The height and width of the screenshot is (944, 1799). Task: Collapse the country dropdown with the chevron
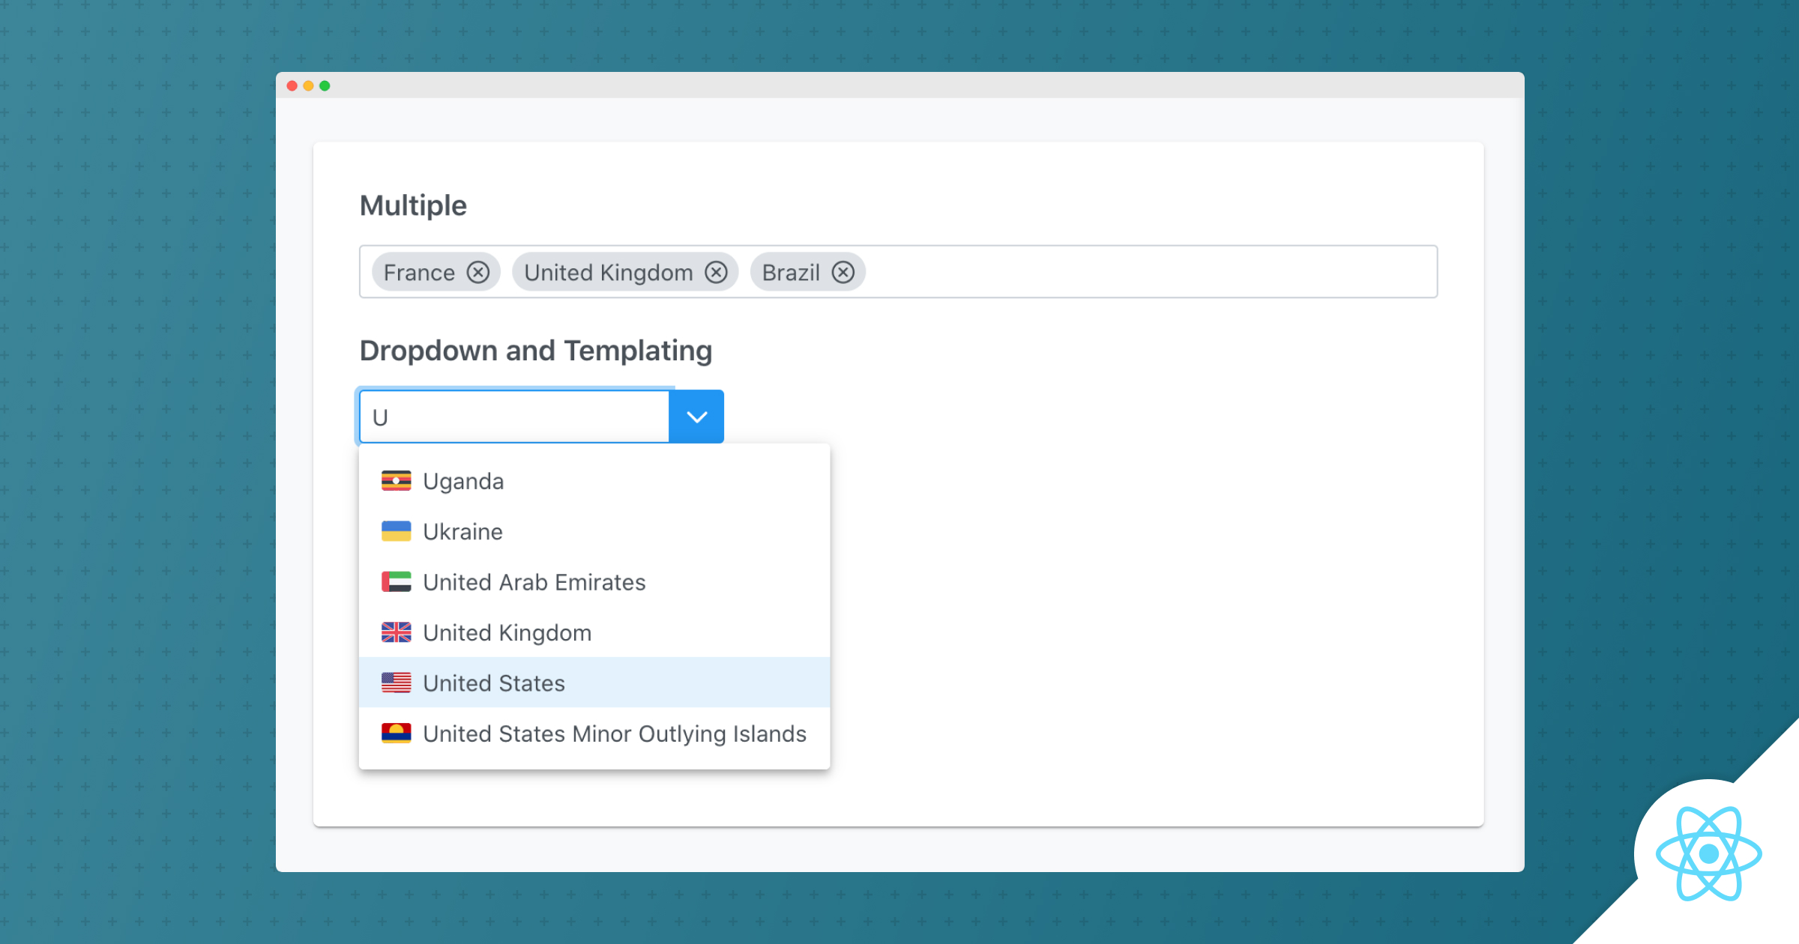697,416
